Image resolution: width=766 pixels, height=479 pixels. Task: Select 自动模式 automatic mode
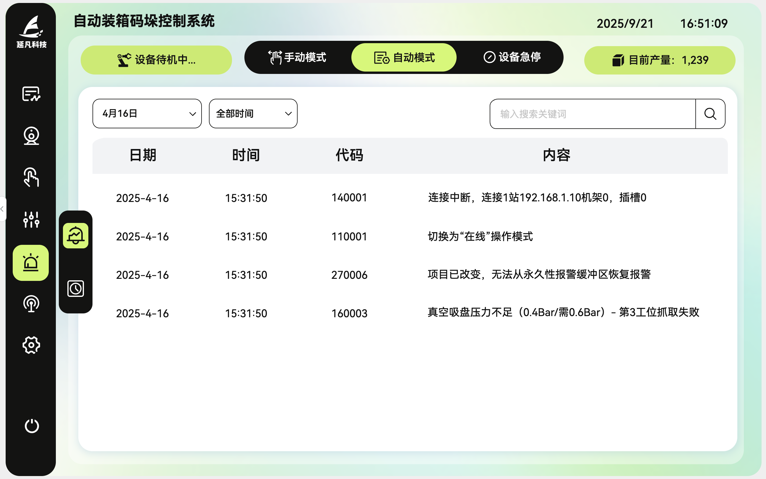(404, 57)
